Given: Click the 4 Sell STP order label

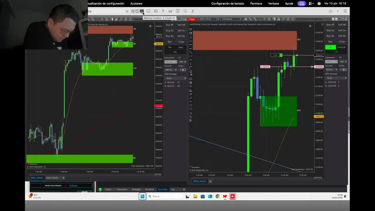Looking at the screenshot, I should [265, 67].
